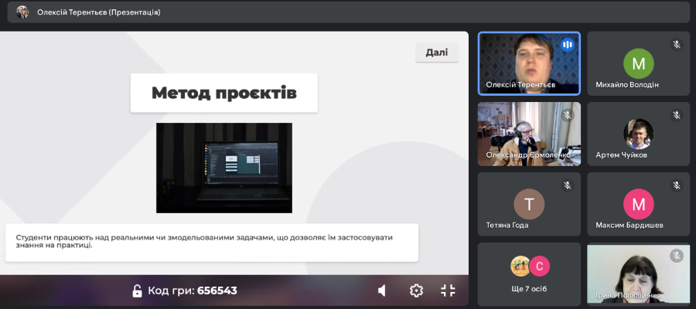Click the muted mic icon on Тетяна Года's tile
Image resolution: width=696 pixels, height=309 pixels.
click(568, 185)
